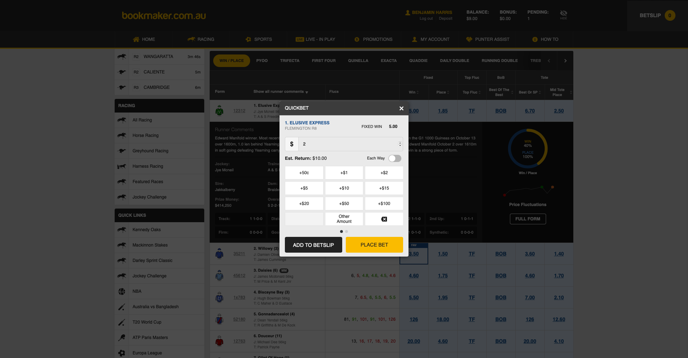Focus the Quickbet stake amount field
The width and height of the screenshot is (688, 358).
point(350,144)
